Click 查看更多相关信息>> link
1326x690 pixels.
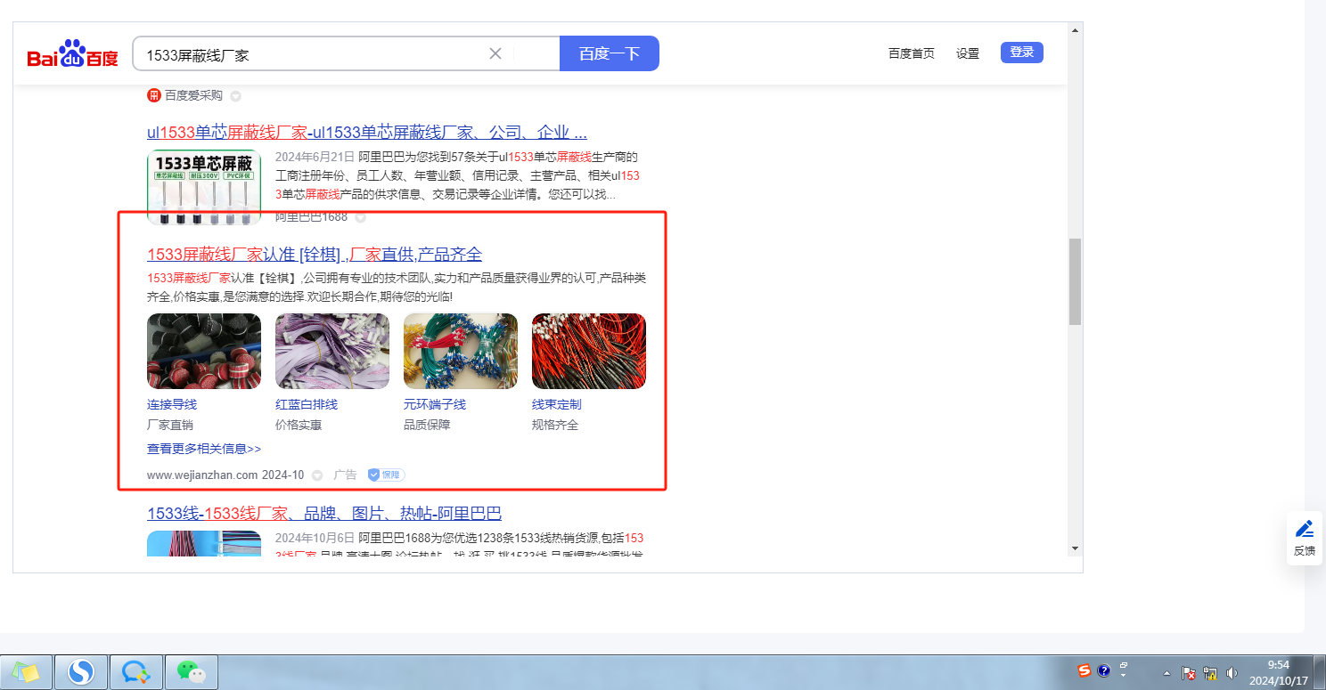[x=204, y=449]
